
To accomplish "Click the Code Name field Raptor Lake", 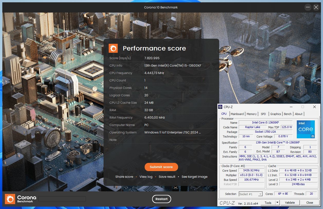I will point(253,127).
